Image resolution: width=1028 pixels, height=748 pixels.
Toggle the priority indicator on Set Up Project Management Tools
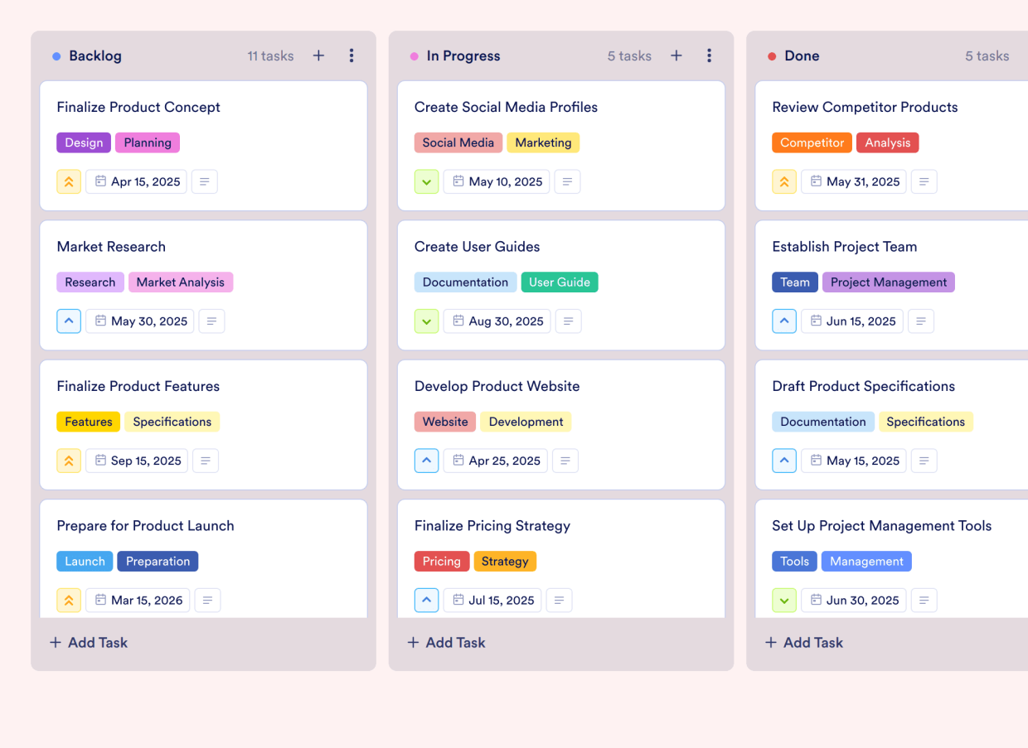point(784,600)
